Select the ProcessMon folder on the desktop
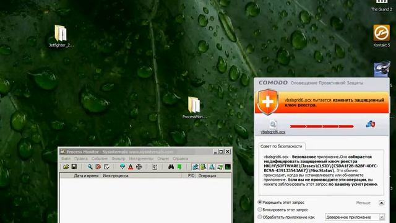 tap(194, 108)
